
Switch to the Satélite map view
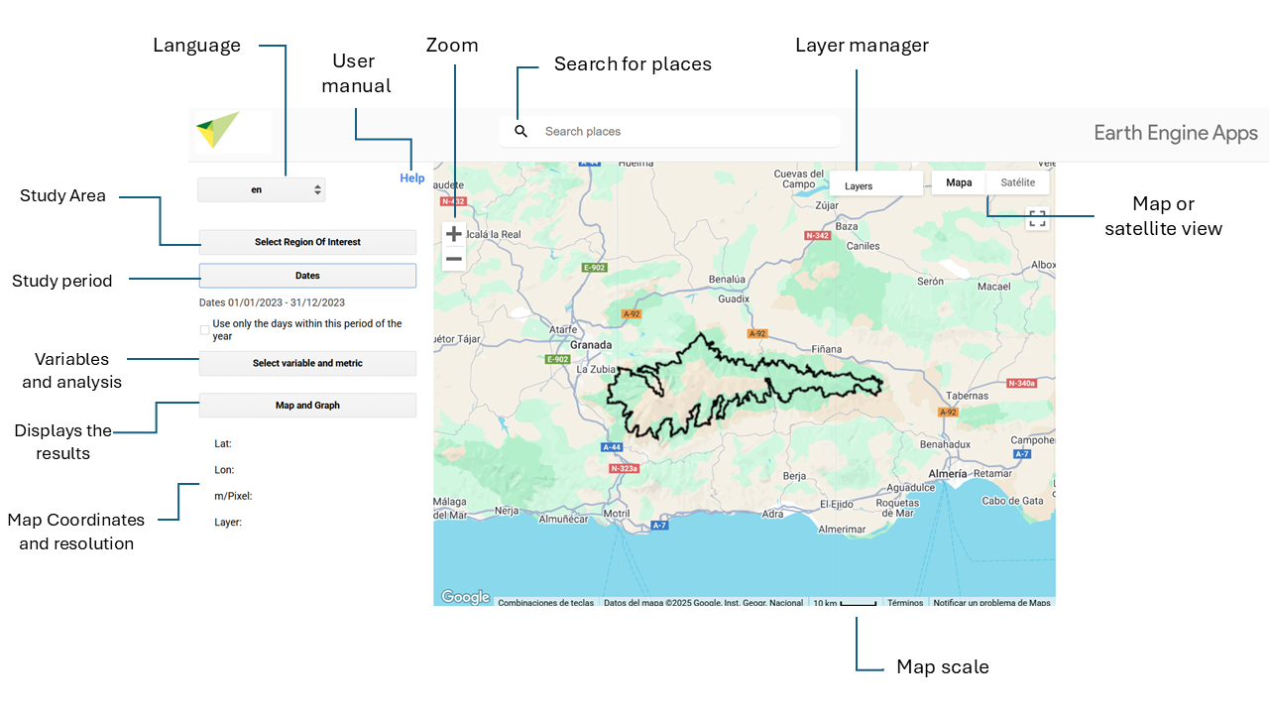(x=1017, y=182)
